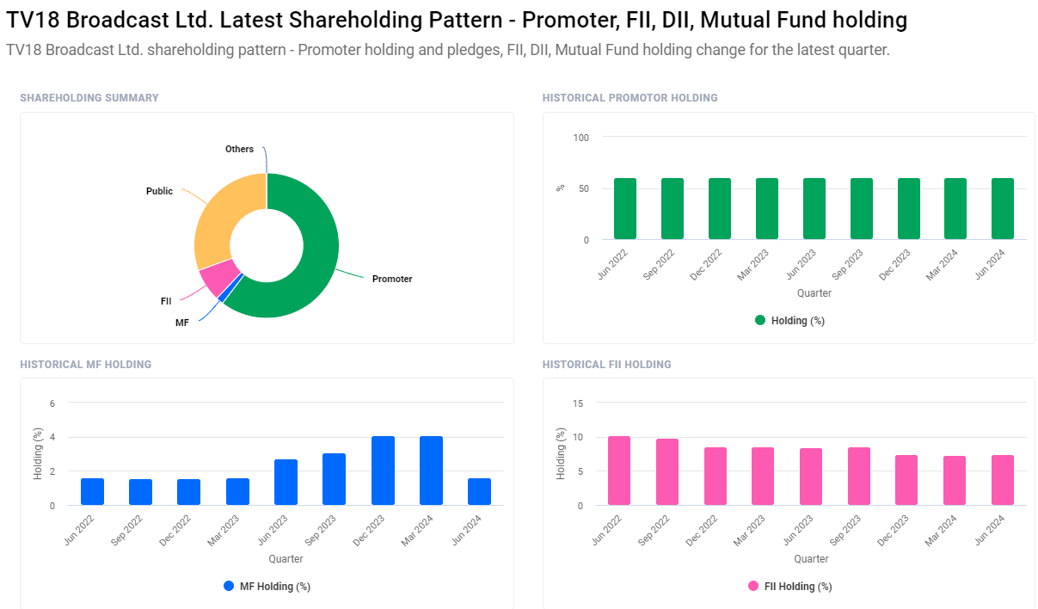The image size is (1038, 609).
Task: Click the Jun 2024 bar in the MF holding chart
Action: (x=479, y=492)
